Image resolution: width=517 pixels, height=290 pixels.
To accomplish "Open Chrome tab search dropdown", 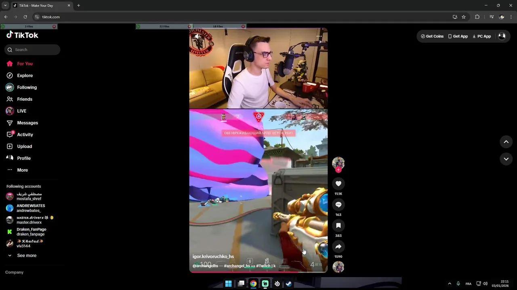I will click(5, 6).
